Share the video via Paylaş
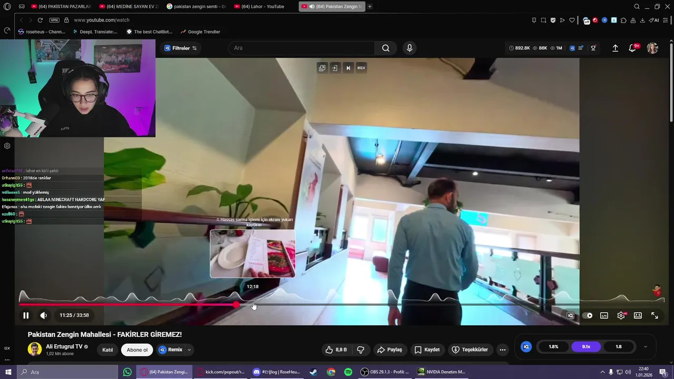The image size is (674, 379). pos(390,350)
